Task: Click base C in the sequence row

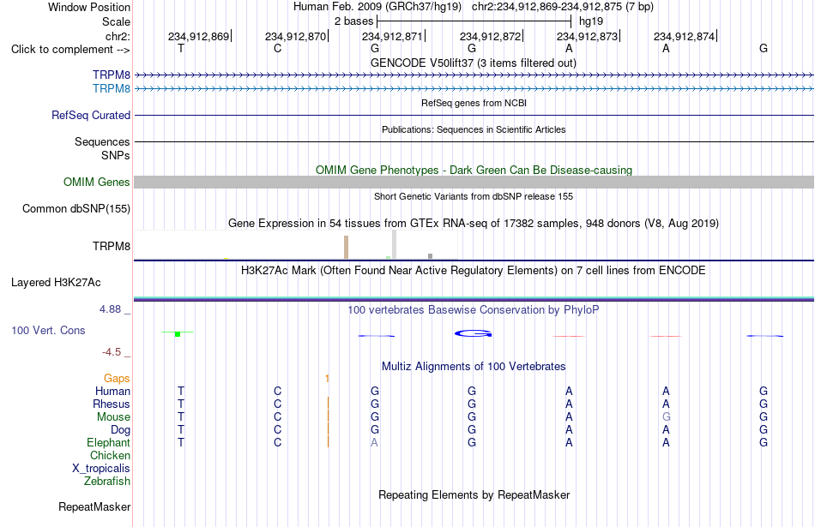Action: (x=278, y=48)
